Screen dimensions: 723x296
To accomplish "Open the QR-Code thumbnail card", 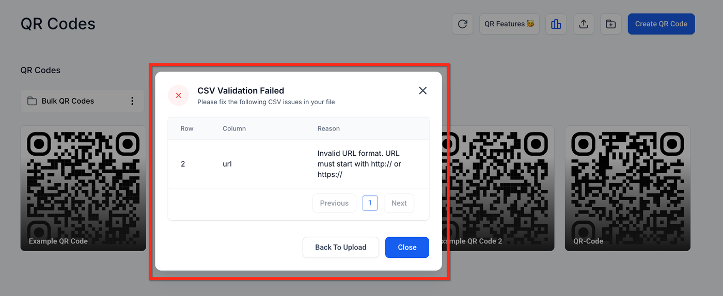I will coord(627,188).
